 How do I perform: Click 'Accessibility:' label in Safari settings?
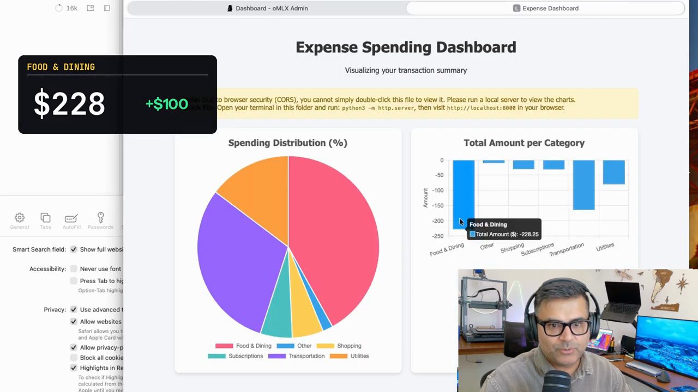click(x=47, y=269)
